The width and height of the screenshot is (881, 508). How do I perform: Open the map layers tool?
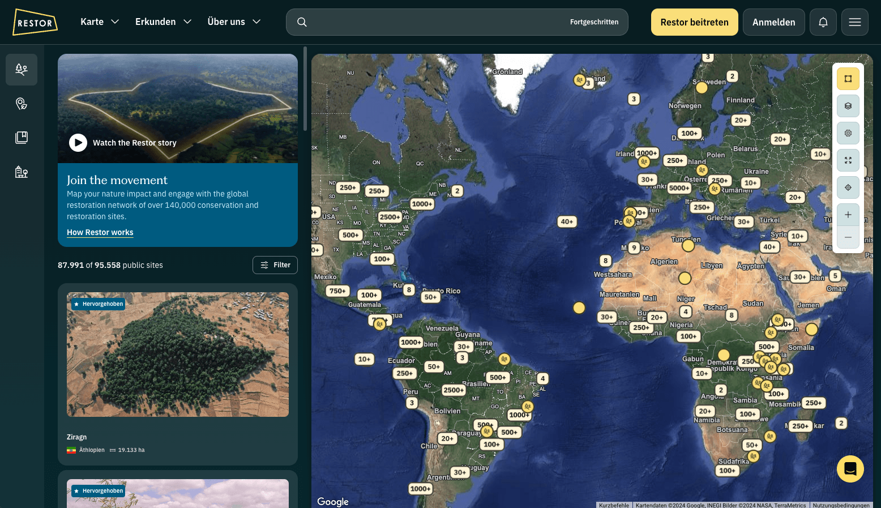pyautogui.click(x=848, y=106)
